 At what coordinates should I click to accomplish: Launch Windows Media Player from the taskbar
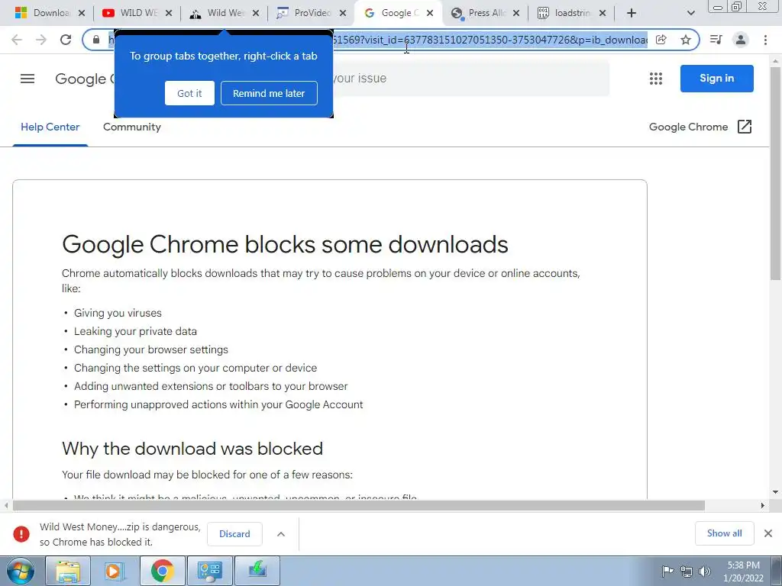click(115, 571)
